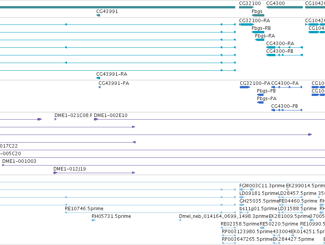Select the CG43991-RA transcript label
This screenshot has width=325, height=245.
click(112, 74)
